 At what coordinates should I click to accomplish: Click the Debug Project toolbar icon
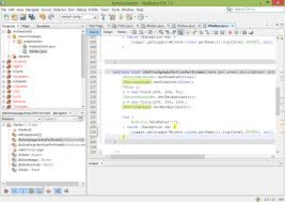tap(129, 17)
